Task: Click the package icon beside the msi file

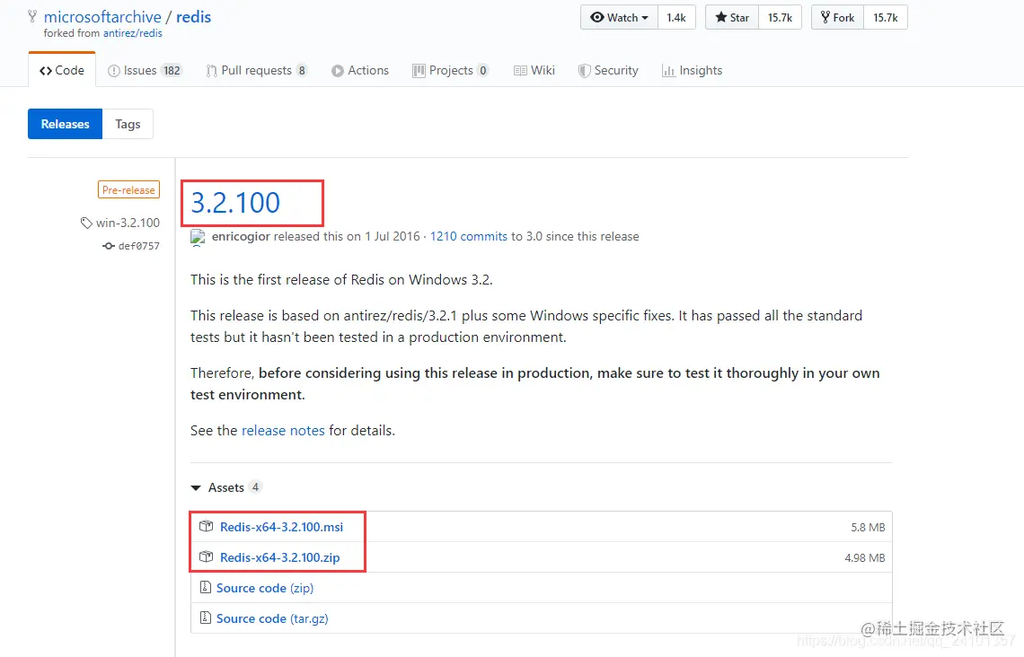Action: [207, 527]
